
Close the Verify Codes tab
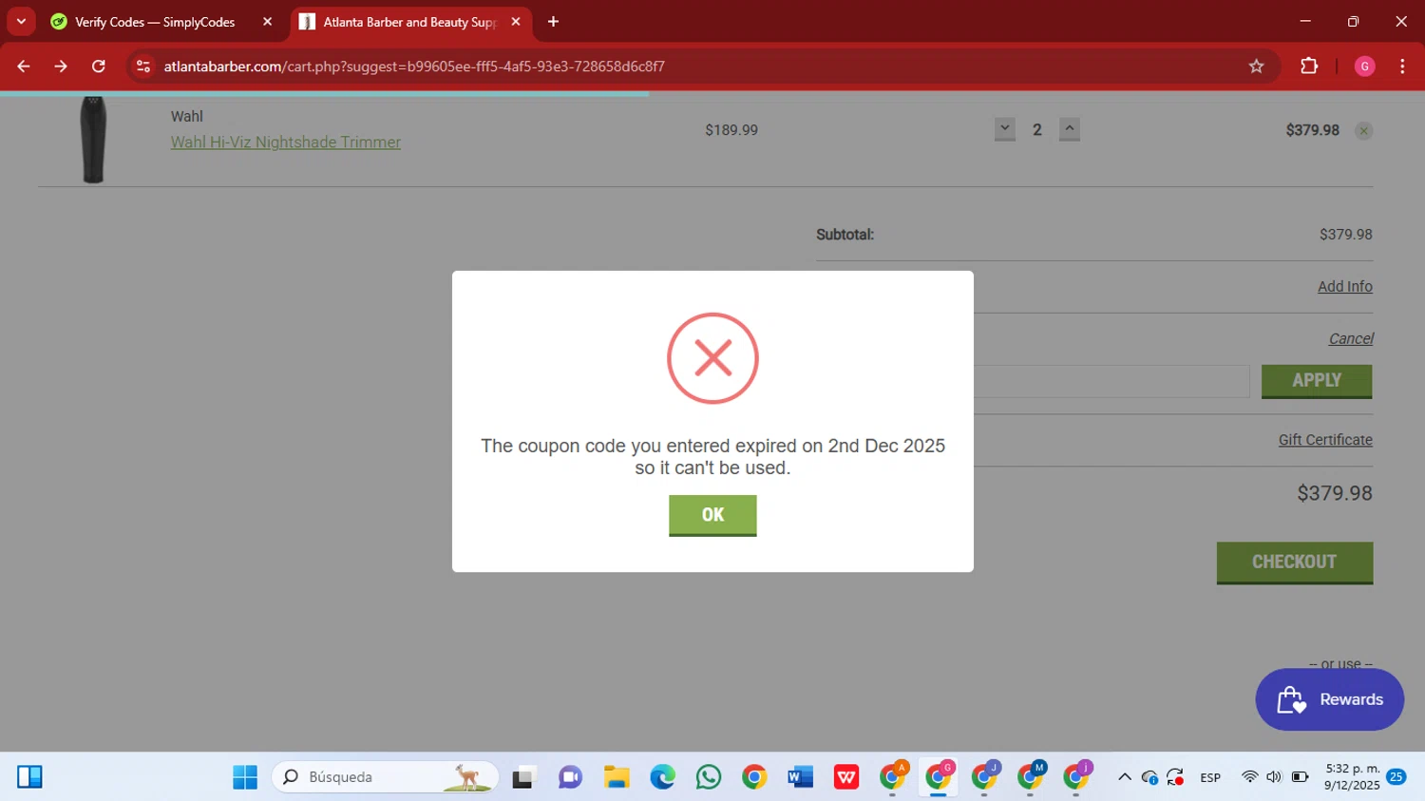tap(267, 22)
